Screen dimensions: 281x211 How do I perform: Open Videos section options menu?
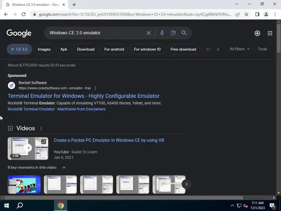pyautogui.click(x=41, y=129)
